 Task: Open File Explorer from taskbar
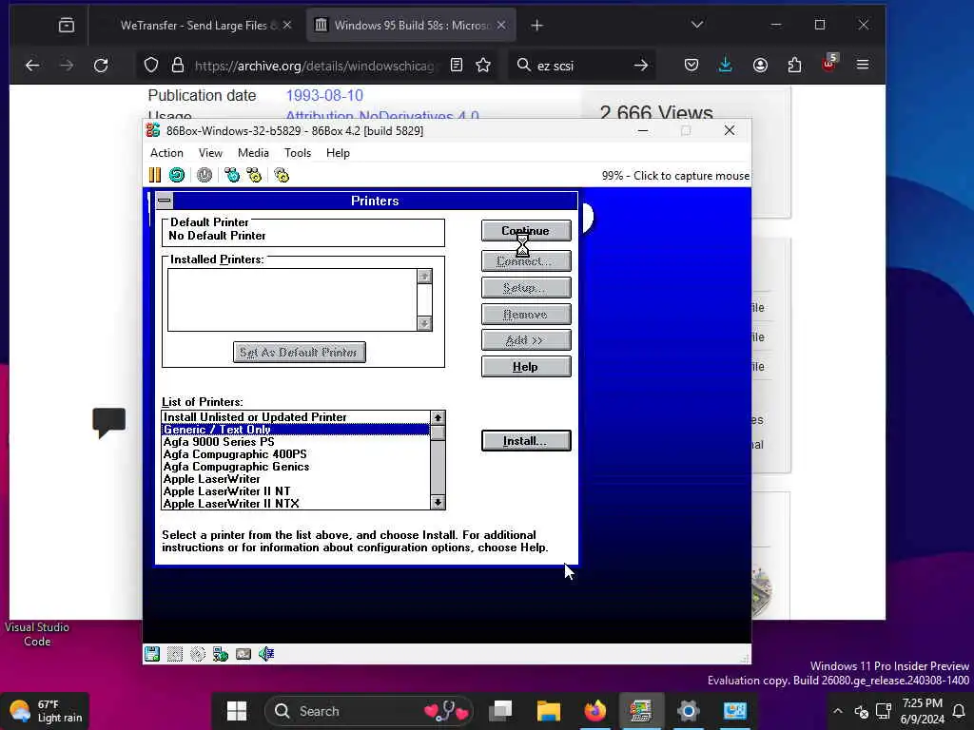tap(549, 711)
